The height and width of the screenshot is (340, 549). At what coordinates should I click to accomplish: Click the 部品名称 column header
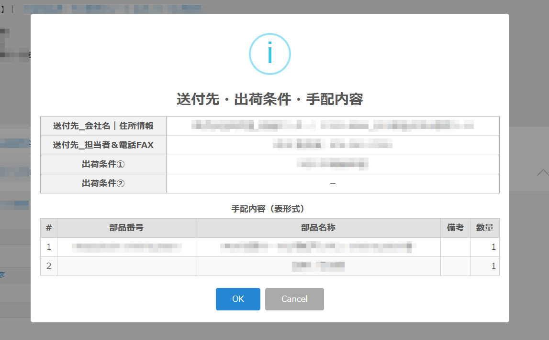click(x=318, y=228)
